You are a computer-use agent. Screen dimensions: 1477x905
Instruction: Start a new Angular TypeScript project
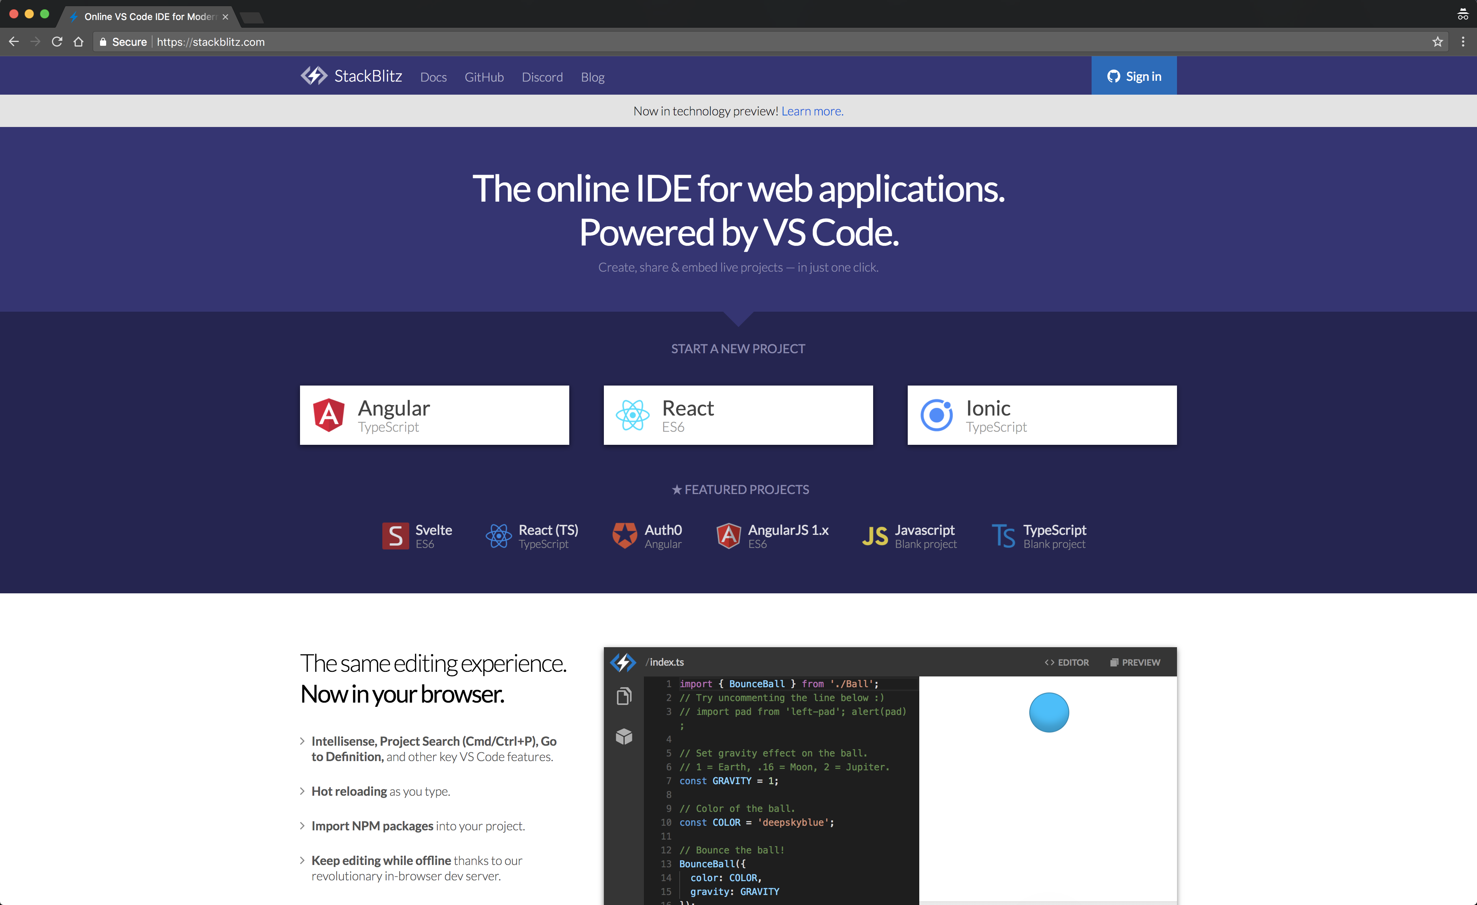(x=434, y=415)
